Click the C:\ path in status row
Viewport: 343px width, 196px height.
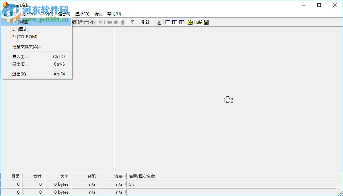click(x=131, y=184)
